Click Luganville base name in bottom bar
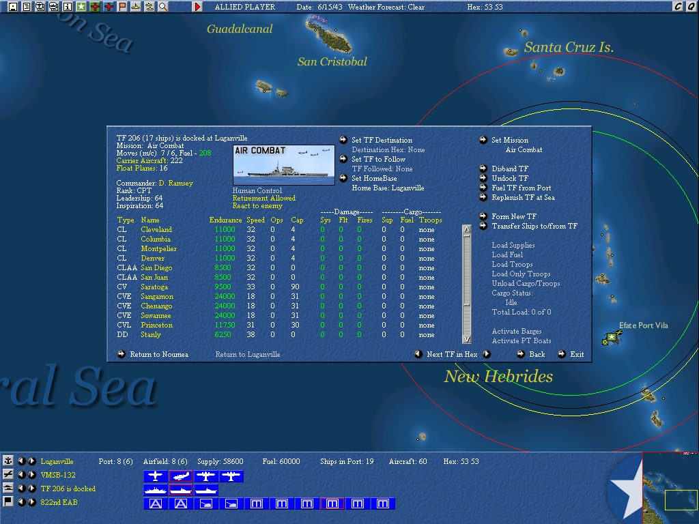This screenshot has height=524, width=699. pyautogui.click(x=57, y=461)
